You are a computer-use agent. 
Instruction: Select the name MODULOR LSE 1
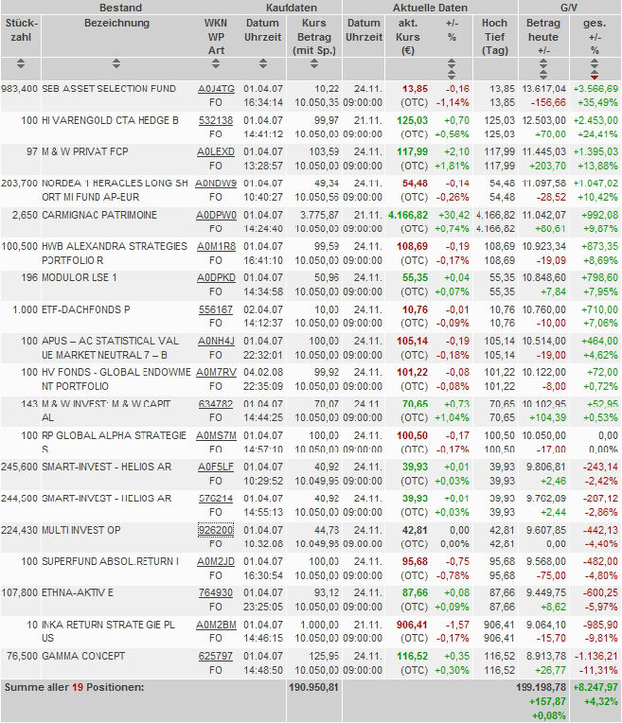[80, 278]
